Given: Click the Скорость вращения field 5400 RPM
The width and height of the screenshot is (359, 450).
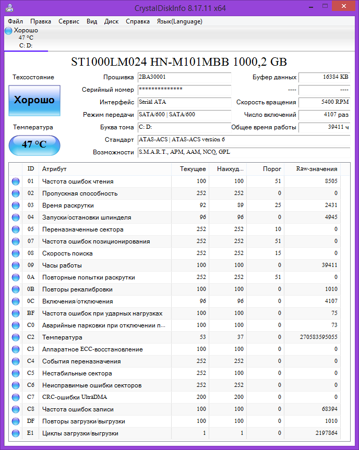Looking at the screenshot, I should point(324,102).
